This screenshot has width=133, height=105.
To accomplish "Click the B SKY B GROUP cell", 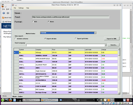I will 43,86.
